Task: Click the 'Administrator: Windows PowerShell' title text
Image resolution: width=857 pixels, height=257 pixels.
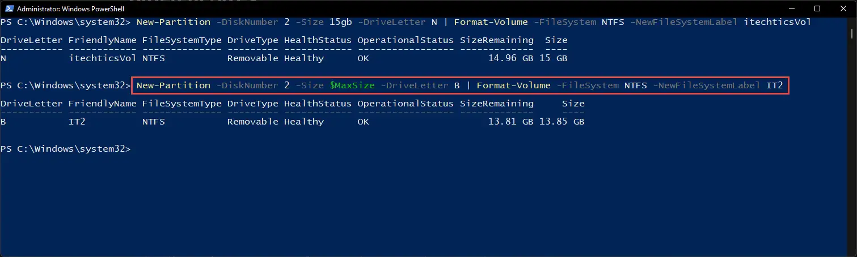Action: click(71, 9)
